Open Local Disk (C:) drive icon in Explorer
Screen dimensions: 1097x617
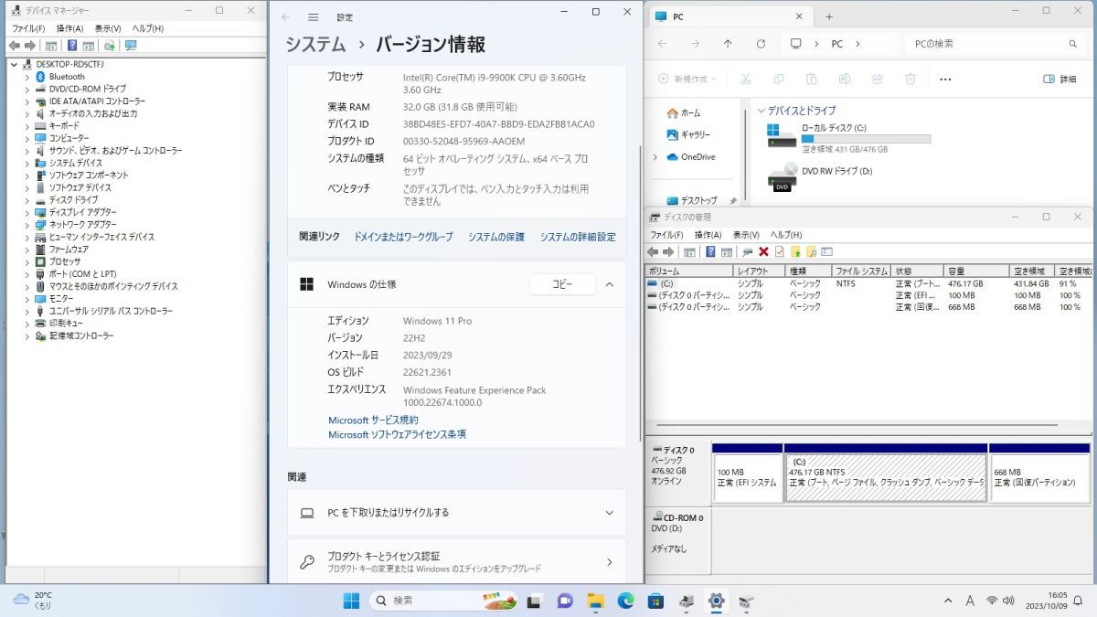[782, 136]
